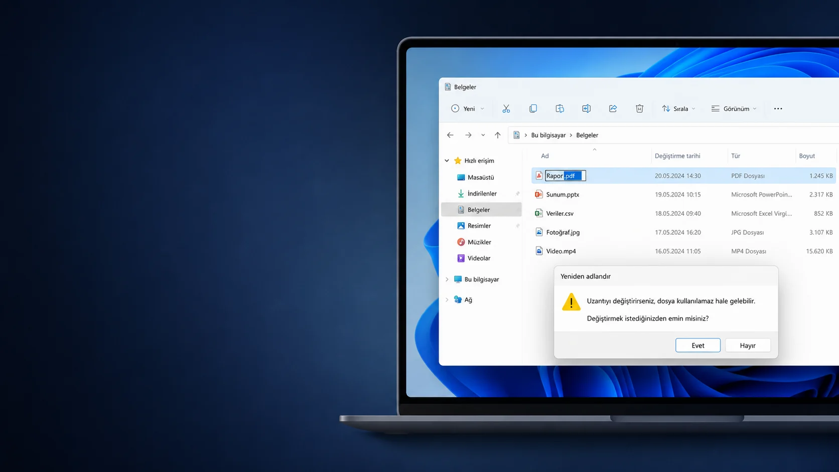This screenshot has width=839, height=472.
Task: Expand the Ağ tree node
Action: [x=447, y=299]
